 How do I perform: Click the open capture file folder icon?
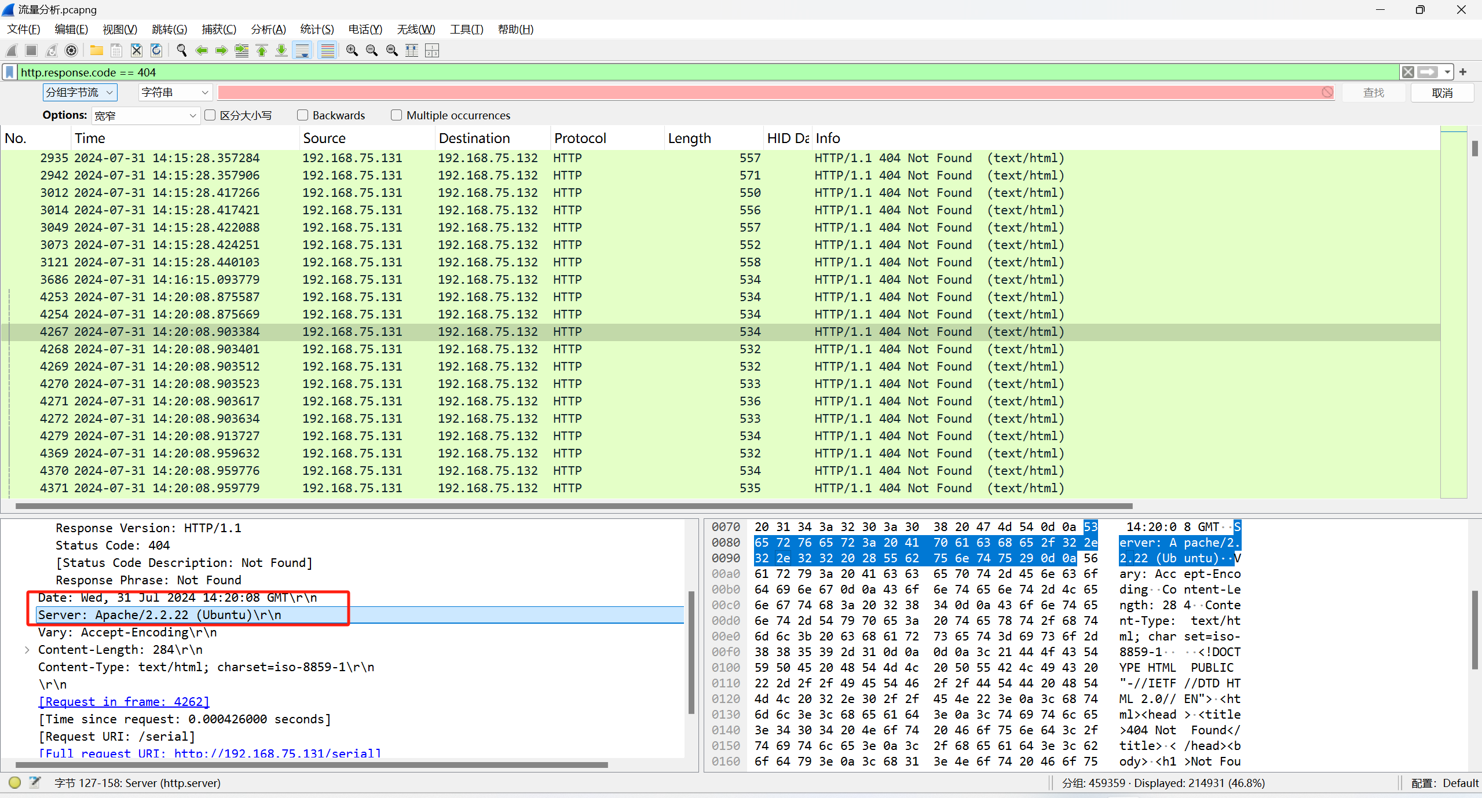[96, 51]
